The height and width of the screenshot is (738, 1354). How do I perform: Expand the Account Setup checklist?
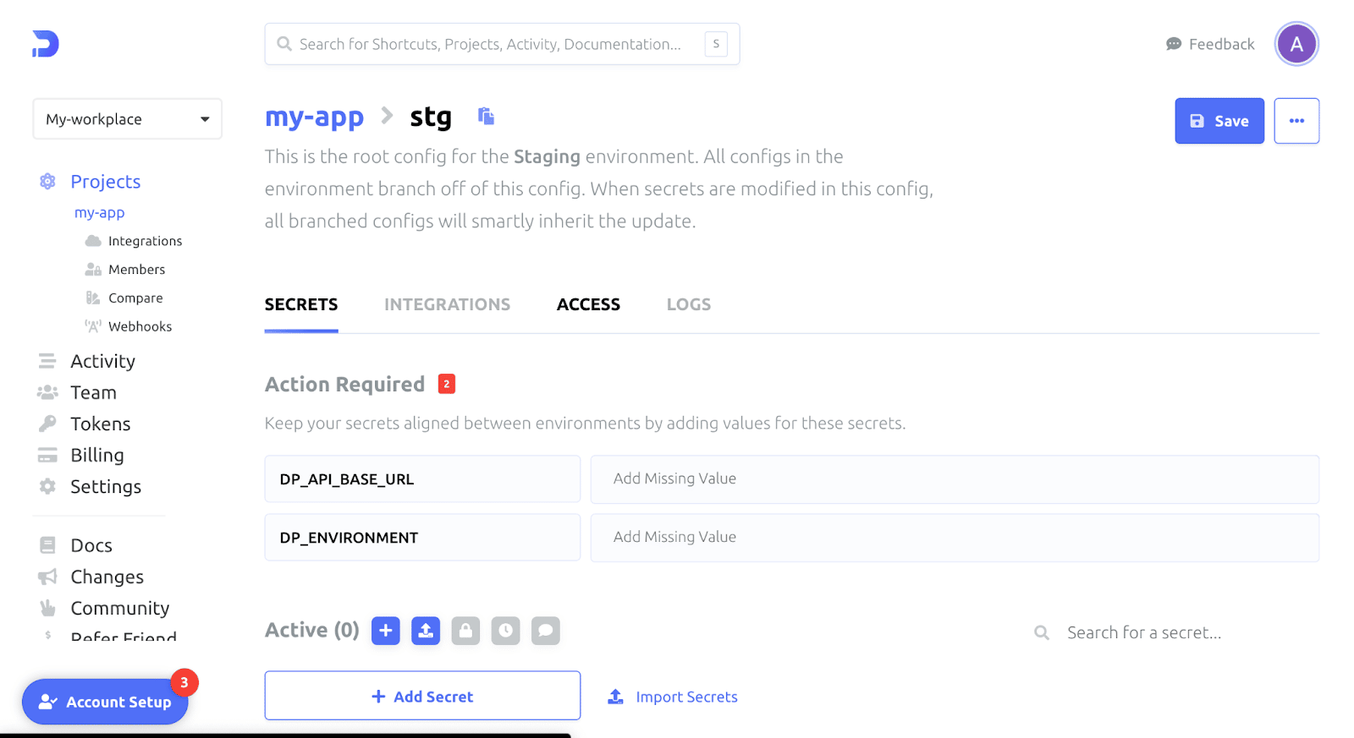(x=106, y=702)
